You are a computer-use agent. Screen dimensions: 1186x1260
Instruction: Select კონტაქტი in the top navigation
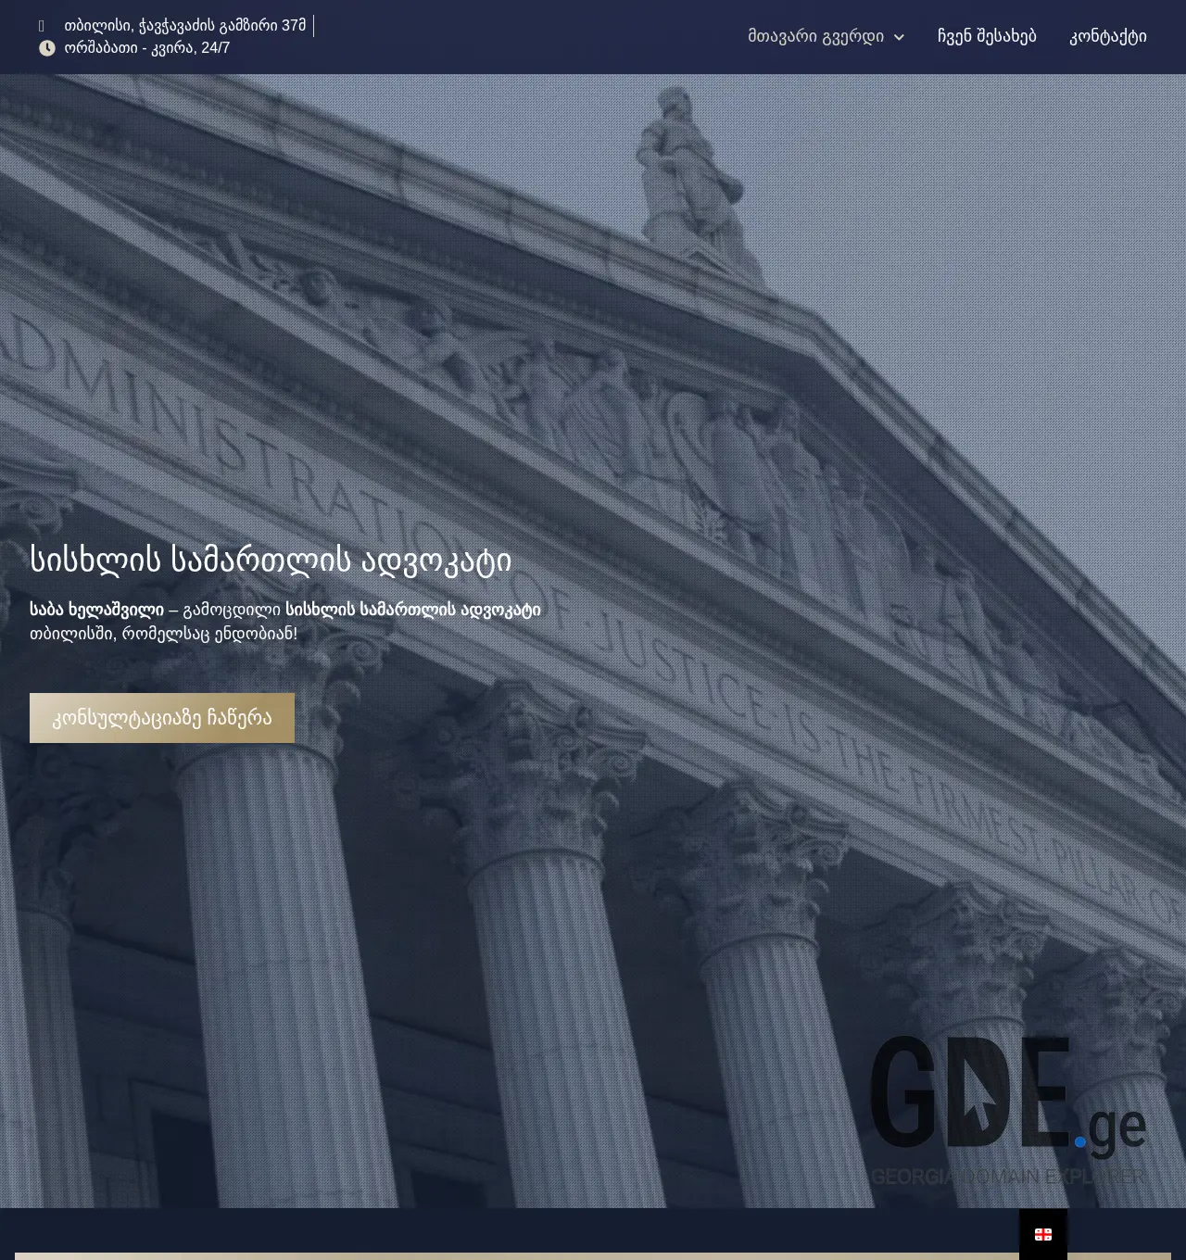click(1107, 36)
